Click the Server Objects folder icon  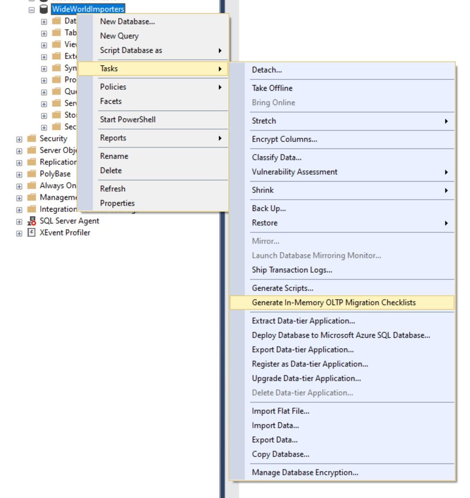(31, 150)
